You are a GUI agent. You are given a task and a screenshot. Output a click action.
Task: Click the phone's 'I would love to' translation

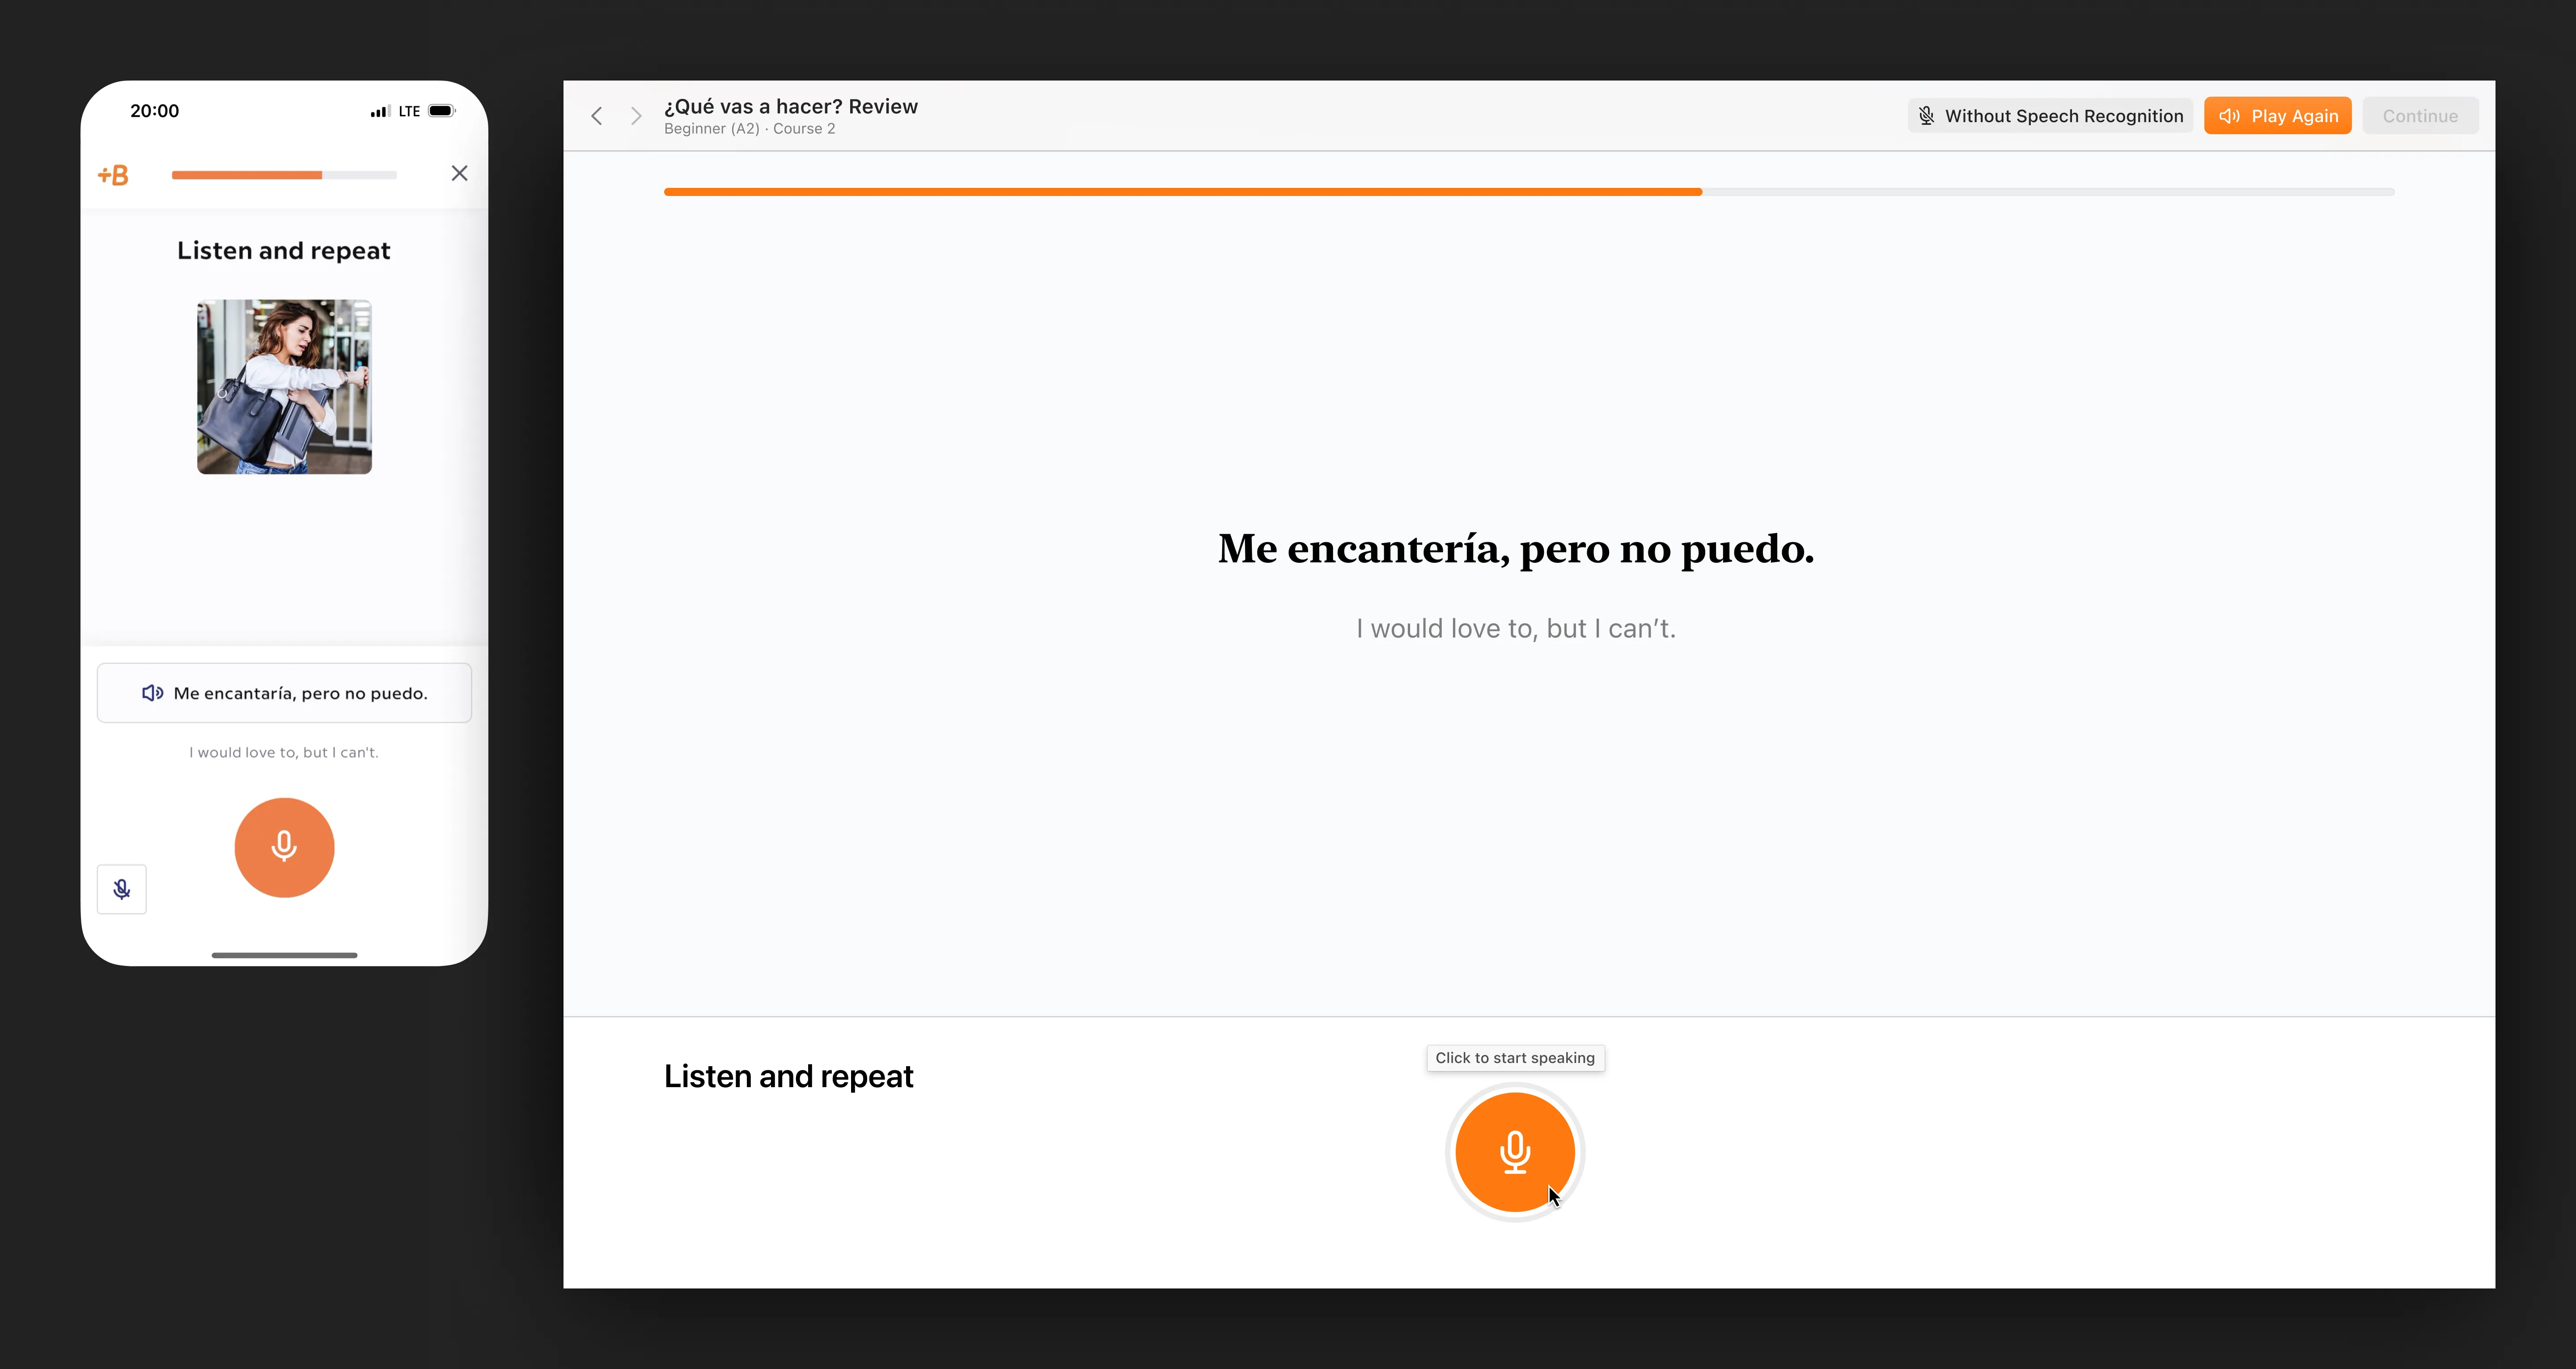click(284, 752)
